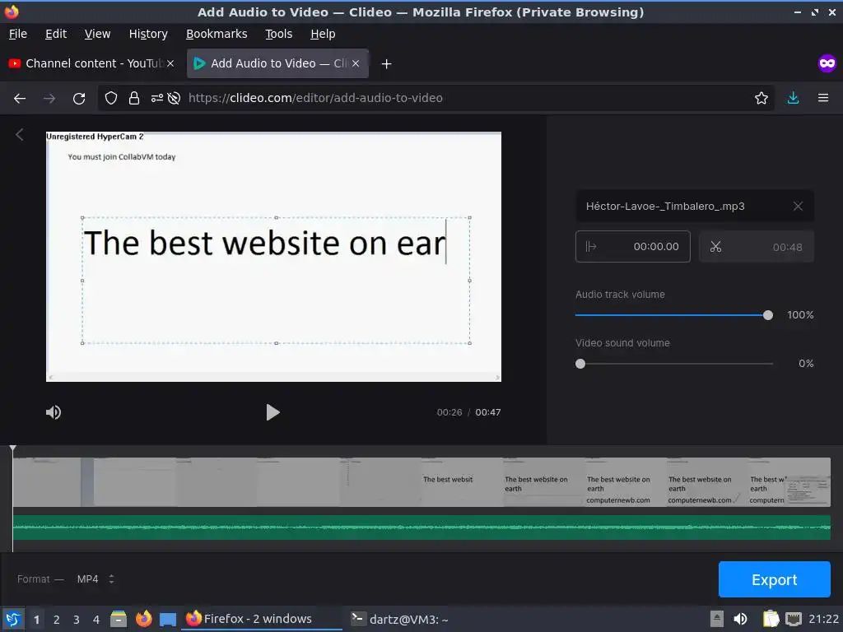843x632 pixels.
Task: Open the taskbar start menu icon
Action: [13, 619]
